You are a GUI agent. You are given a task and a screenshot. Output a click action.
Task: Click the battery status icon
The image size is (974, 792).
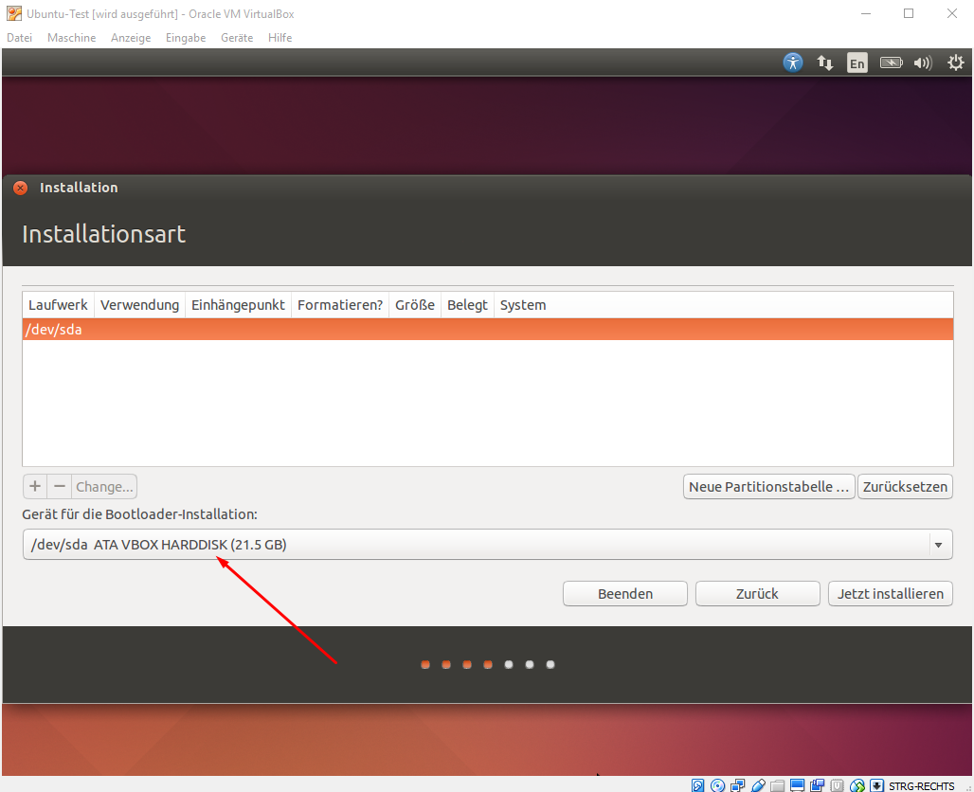coord(891,63)
